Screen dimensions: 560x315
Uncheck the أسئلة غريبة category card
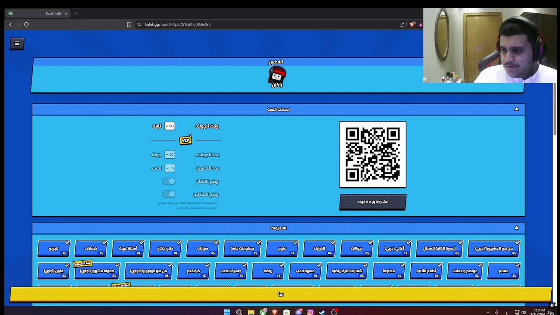128,248
